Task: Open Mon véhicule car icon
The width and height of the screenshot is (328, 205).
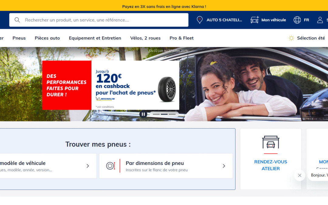Action: click(255, 20)
